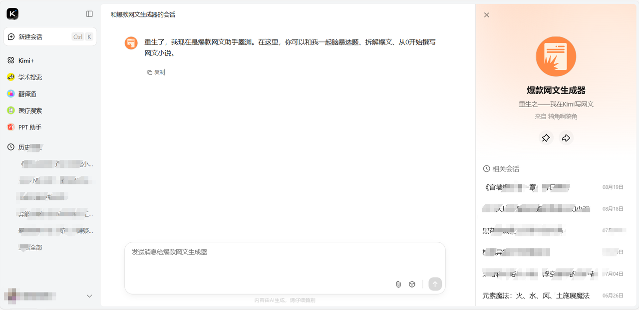The width and height of the screenshot is (639, 310).
Task: Open the 医疗搜索 medical search
Action: 30,111
